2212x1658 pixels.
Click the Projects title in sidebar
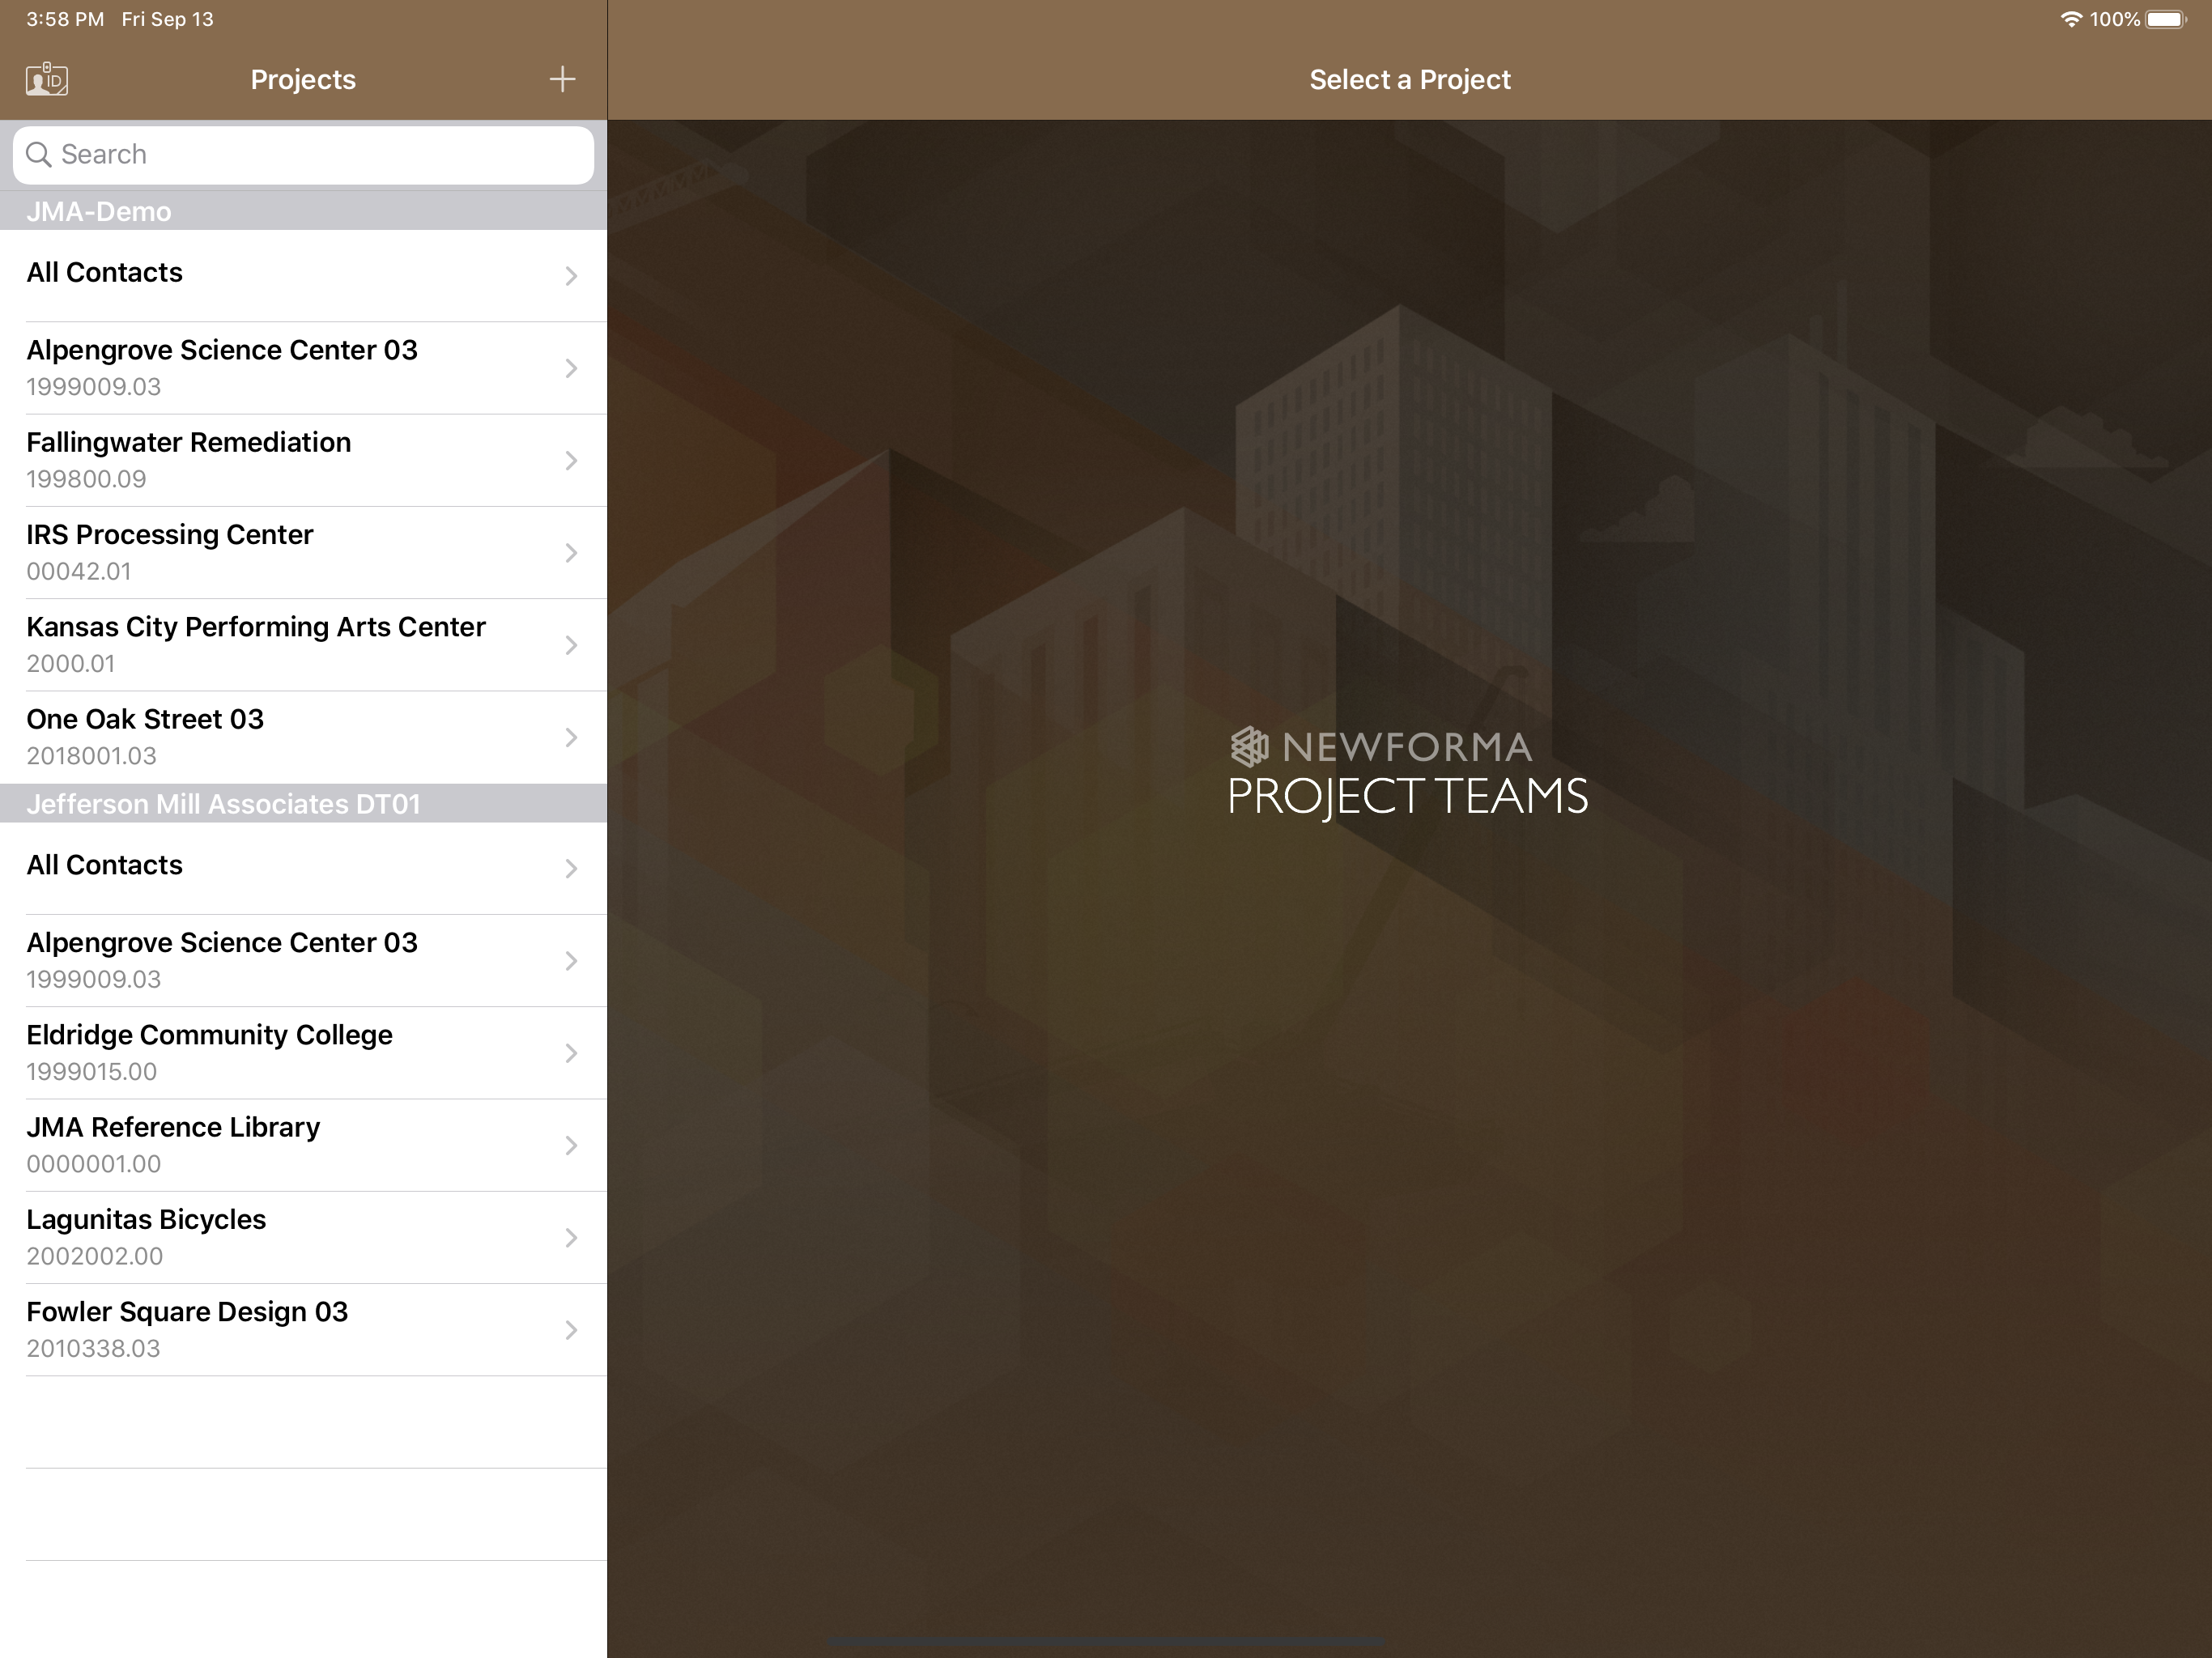point(303,79)
